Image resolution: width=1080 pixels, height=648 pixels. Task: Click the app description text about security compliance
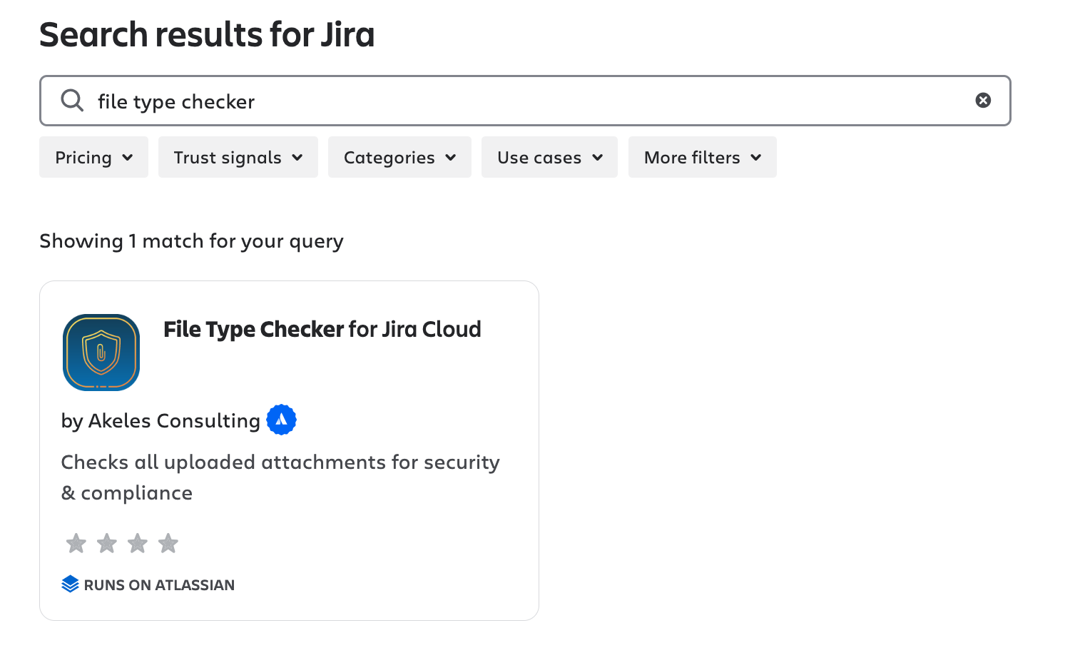280,477
